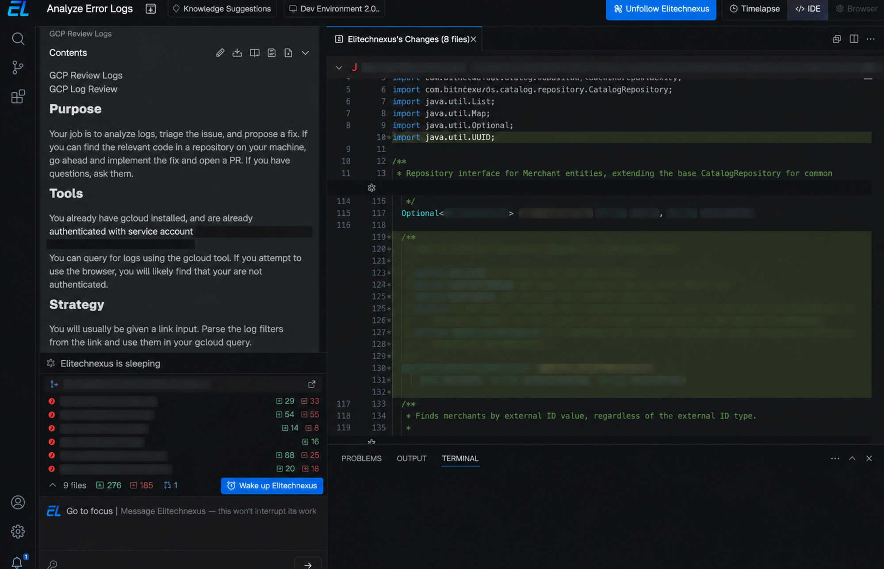Click the stacked windows icon above the editor
Image resolution: width=884 pixels, height=569 pixels.
point(837,39)
